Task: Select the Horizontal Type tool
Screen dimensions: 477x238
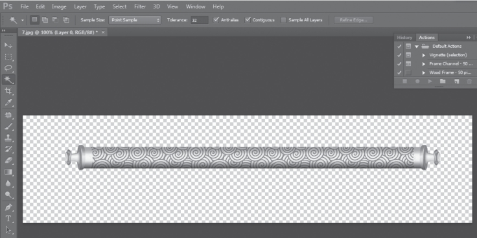Action: tap(8, 218)
